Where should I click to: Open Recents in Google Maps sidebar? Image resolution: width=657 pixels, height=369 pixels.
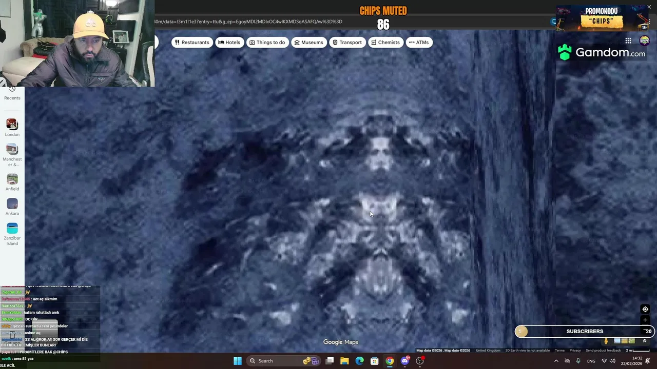(x=12, y=93)
